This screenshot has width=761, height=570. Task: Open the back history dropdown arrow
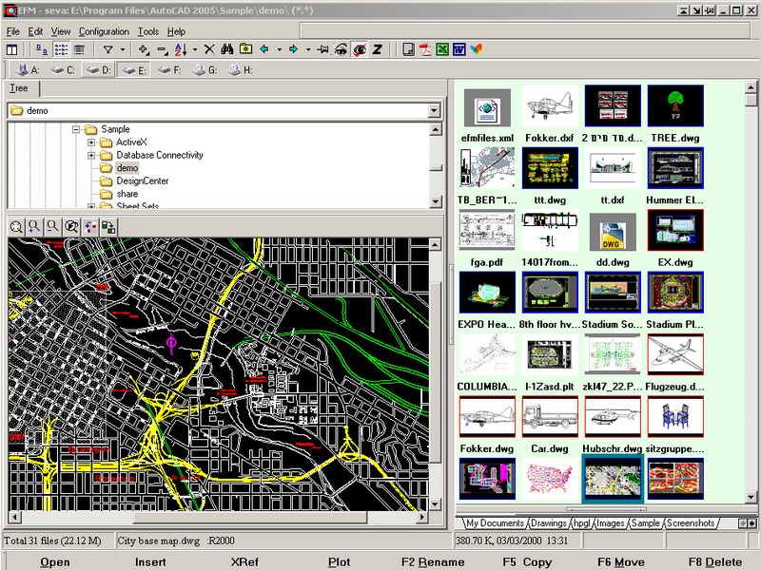[x=279, y=49]
